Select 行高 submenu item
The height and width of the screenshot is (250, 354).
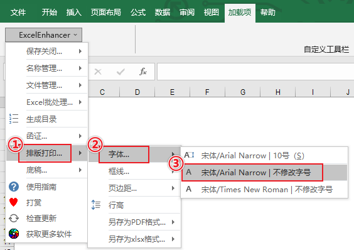click(134, 205)
